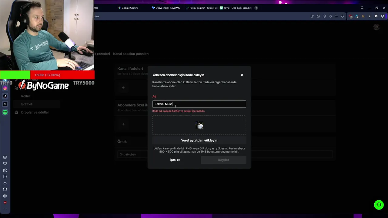388x218 pixels.
Task: Open Speed Dial grid icon in sidebar
Action: pos(5,157)
